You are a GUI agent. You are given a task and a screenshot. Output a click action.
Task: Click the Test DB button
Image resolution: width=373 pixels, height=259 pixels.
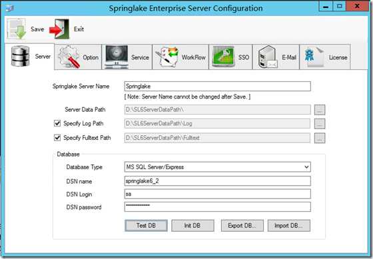(146, 226)
